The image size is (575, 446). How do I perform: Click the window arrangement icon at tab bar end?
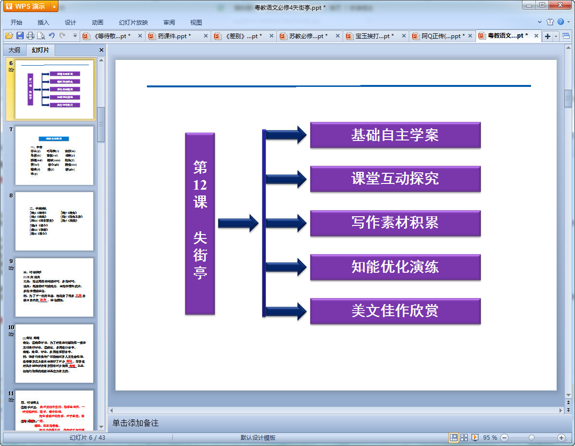click(566, 36)
